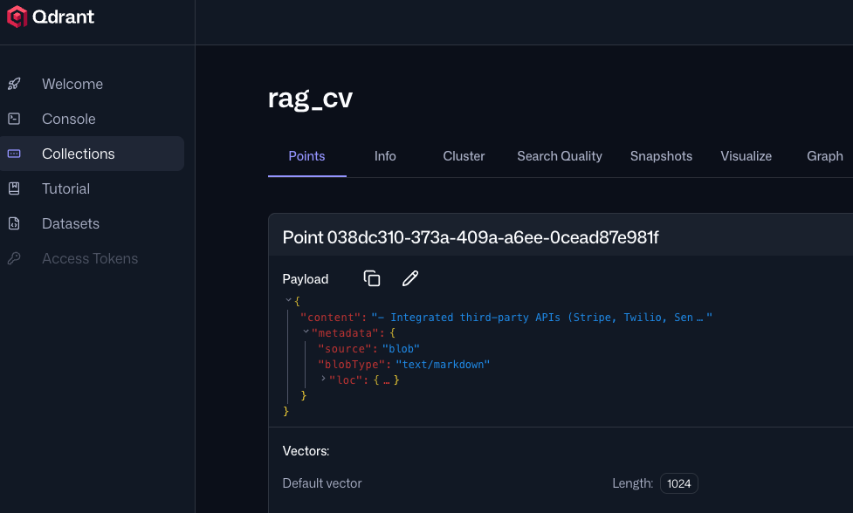Click the "text/markdown" blobType value

point(443,365)
